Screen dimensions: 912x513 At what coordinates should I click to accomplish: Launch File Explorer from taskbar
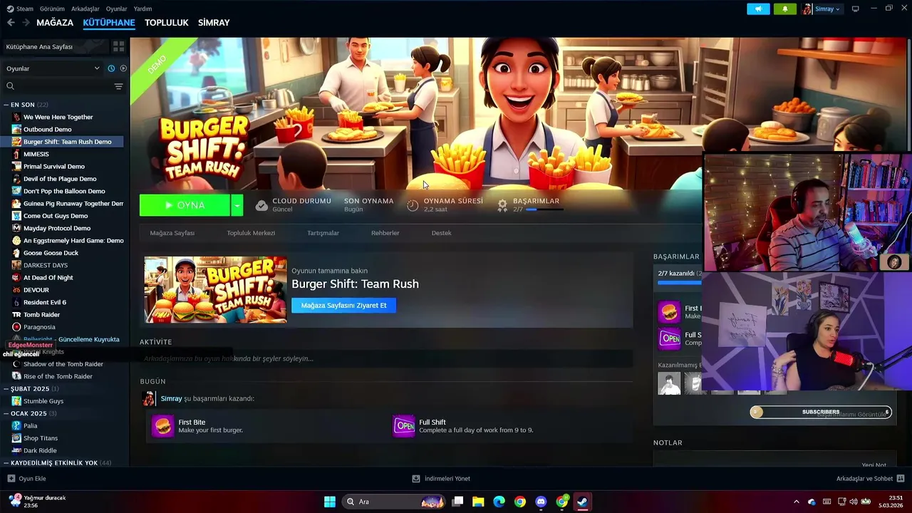[479, 502]
